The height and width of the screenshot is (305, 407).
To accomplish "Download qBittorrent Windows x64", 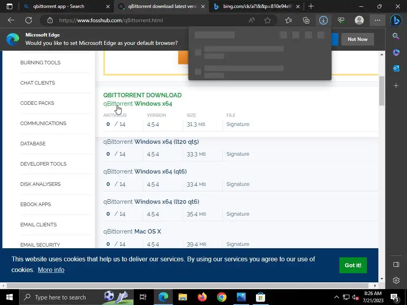I will click(138, 104).
